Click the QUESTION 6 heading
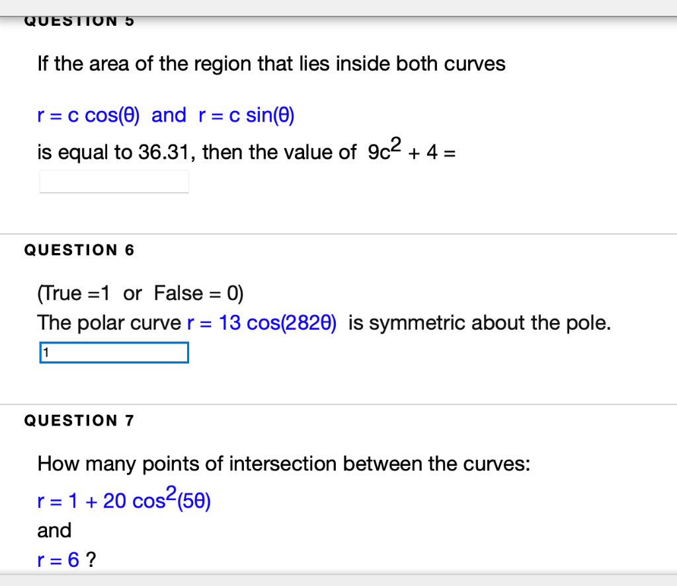 point(79,250)
